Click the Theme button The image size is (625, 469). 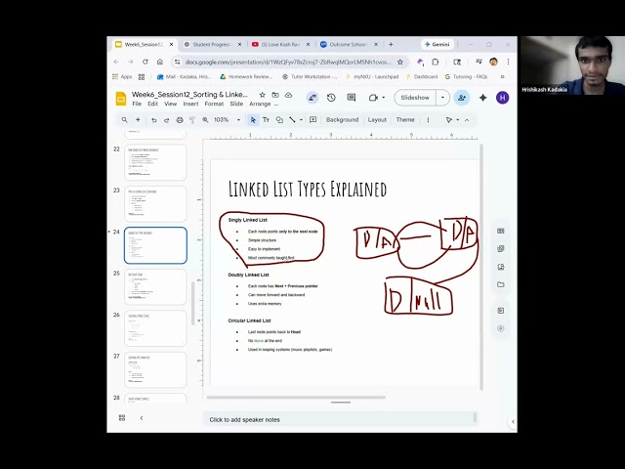(x=405, y=119)
